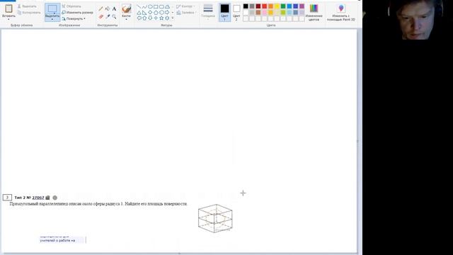
Task: Pick the yellow color swatch
Action: (277, 6)
